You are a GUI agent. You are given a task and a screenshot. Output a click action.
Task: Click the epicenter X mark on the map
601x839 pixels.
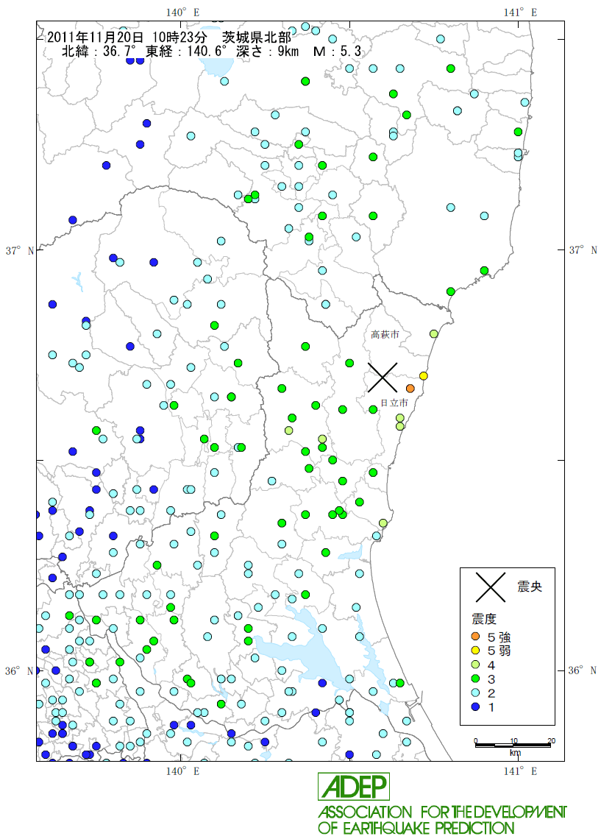click(x=383, y=378)
